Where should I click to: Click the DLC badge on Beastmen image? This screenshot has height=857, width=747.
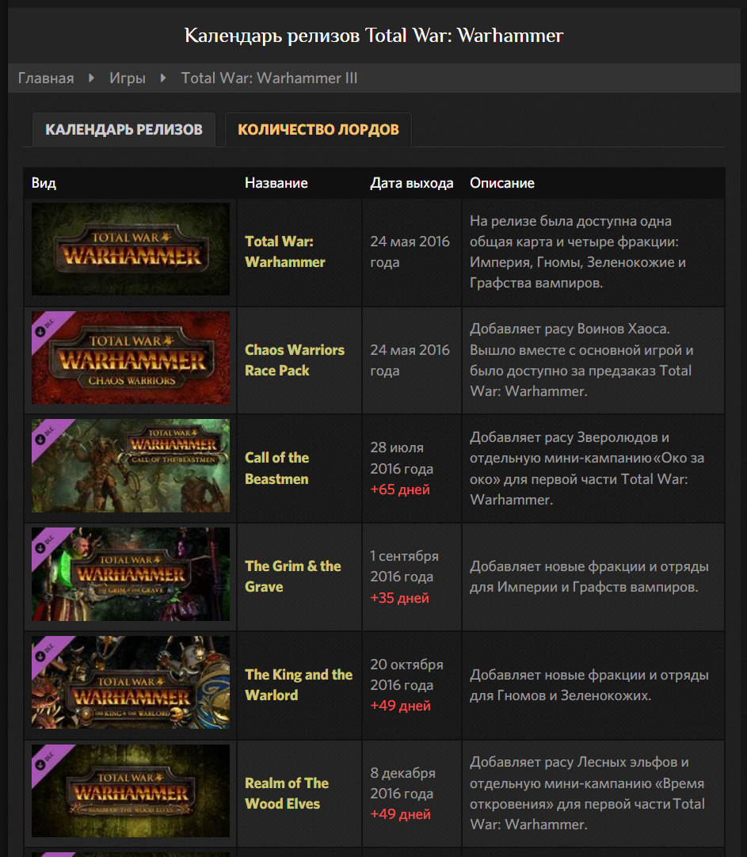pyautogui.click(x=46, y=436)
